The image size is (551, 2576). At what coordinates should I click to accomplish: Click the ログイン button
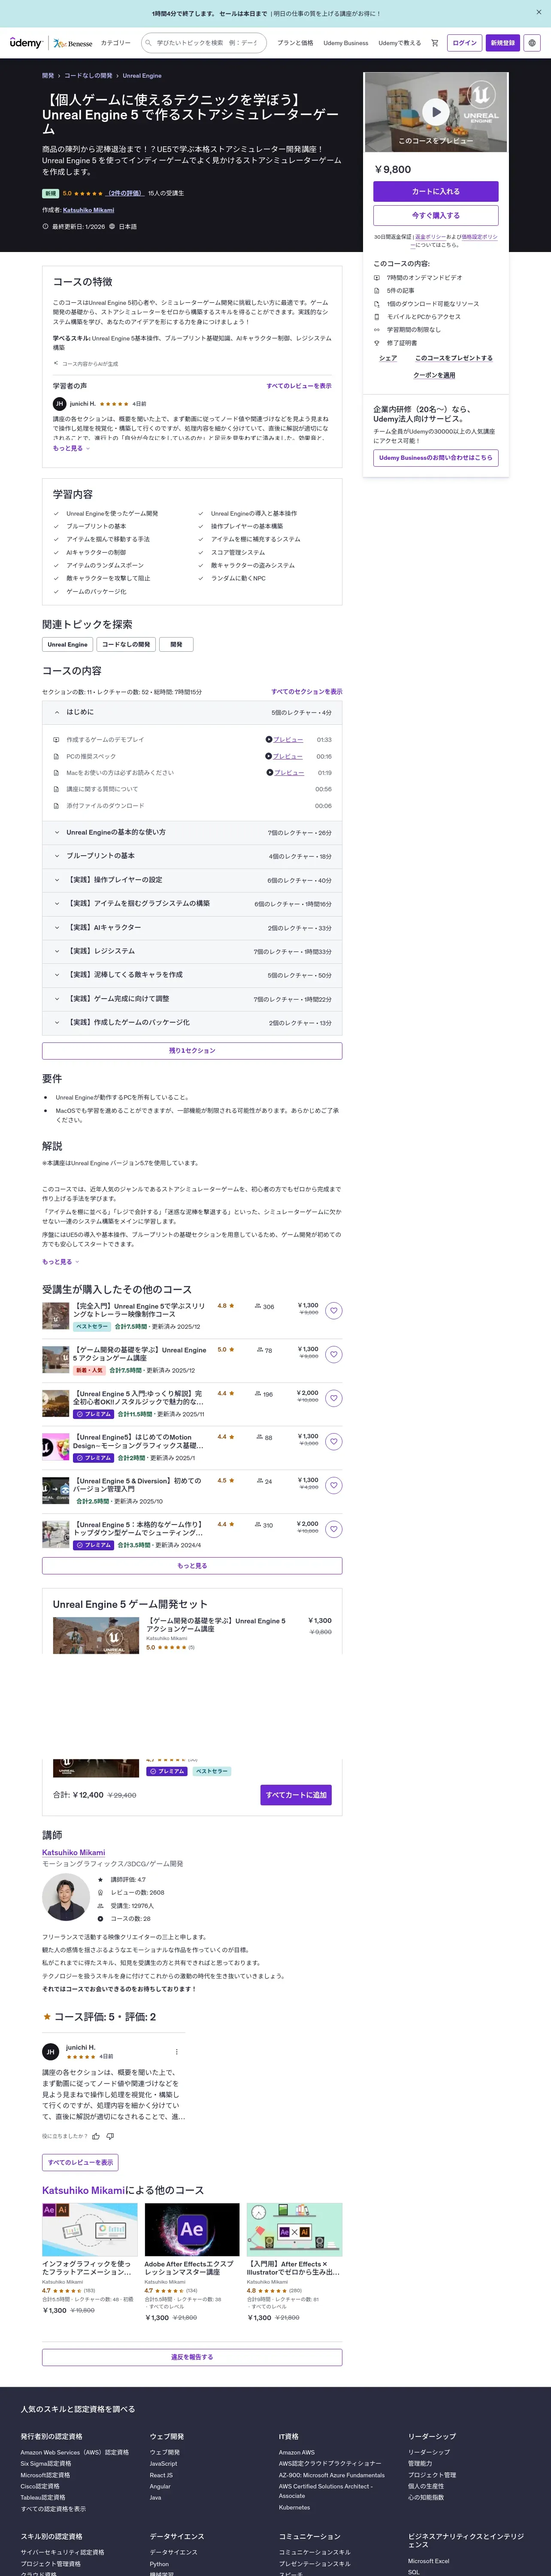click(465, 43)
